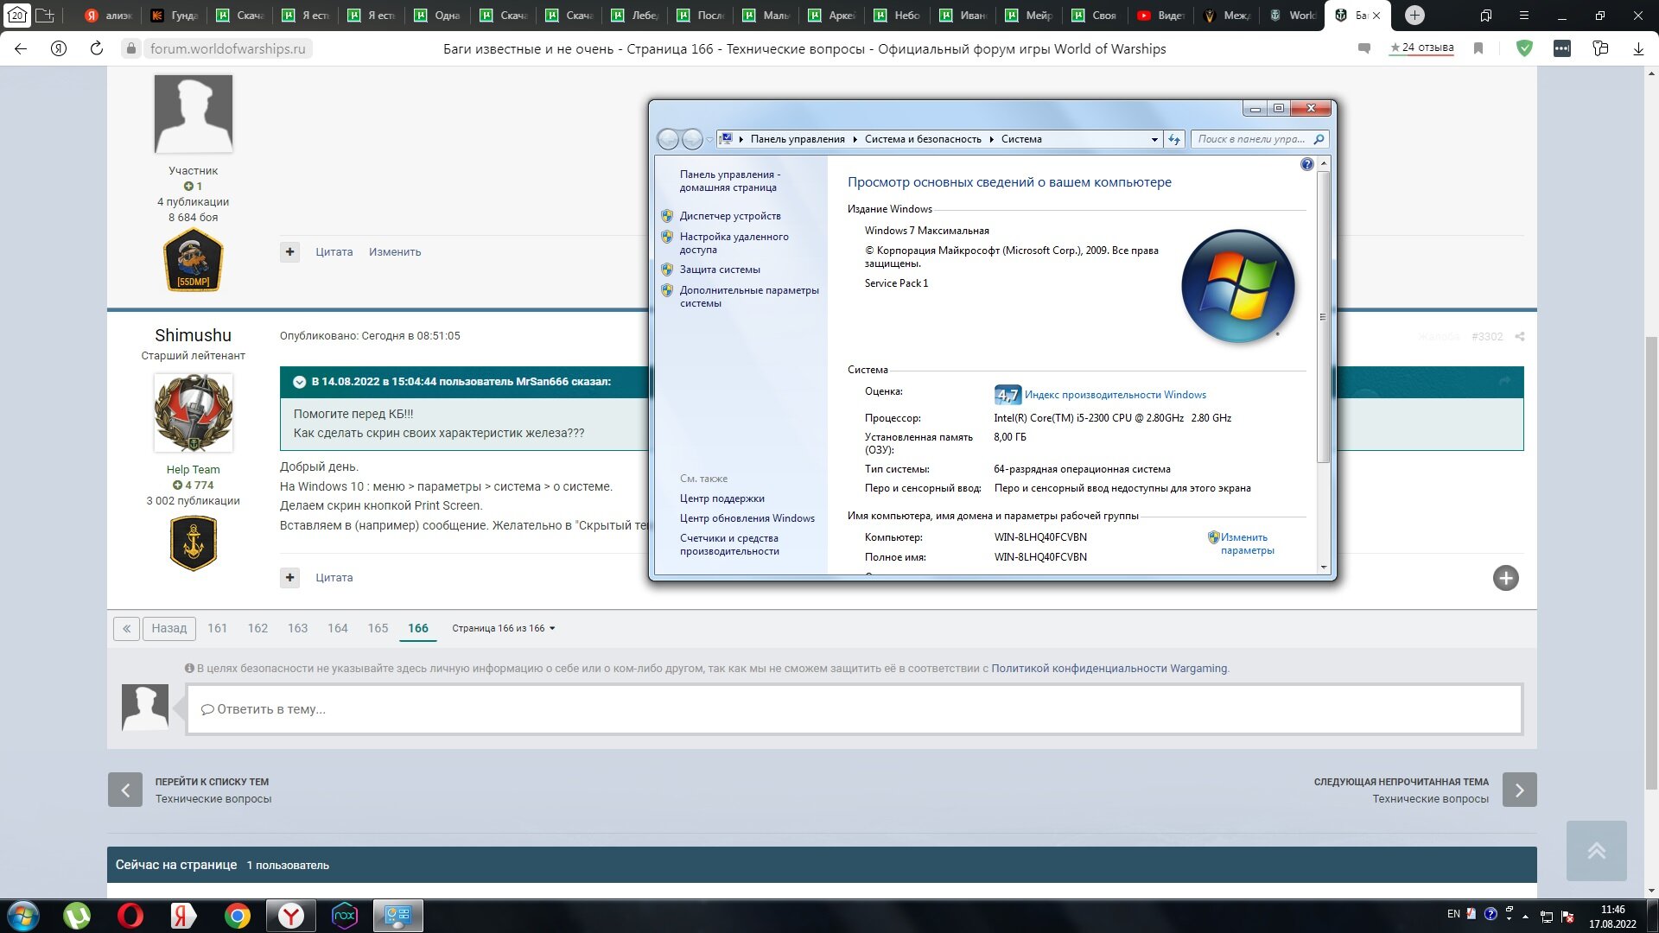Open the 24 отзыва site reviews

point(1421,48)
